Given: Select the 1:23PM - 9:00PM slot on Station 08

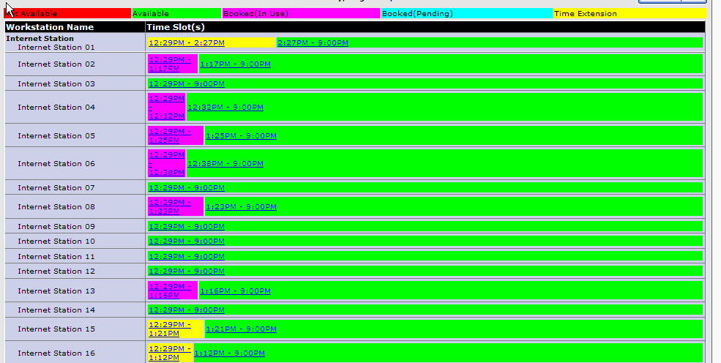Looking at the screenshot, I should point(241,207).
